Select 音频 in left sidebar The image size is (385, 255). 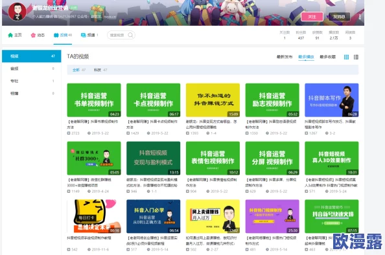(31, 69)
